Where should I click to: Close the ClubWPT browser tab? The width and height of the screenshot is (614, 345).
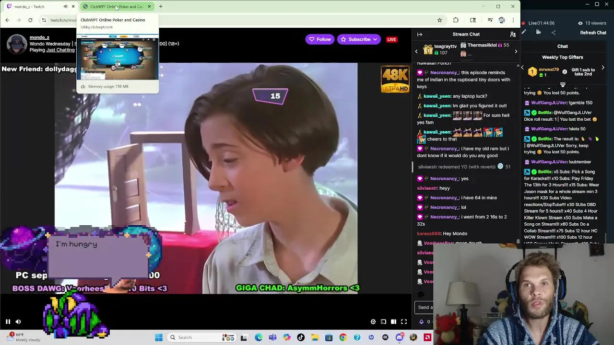coord(149,7)
